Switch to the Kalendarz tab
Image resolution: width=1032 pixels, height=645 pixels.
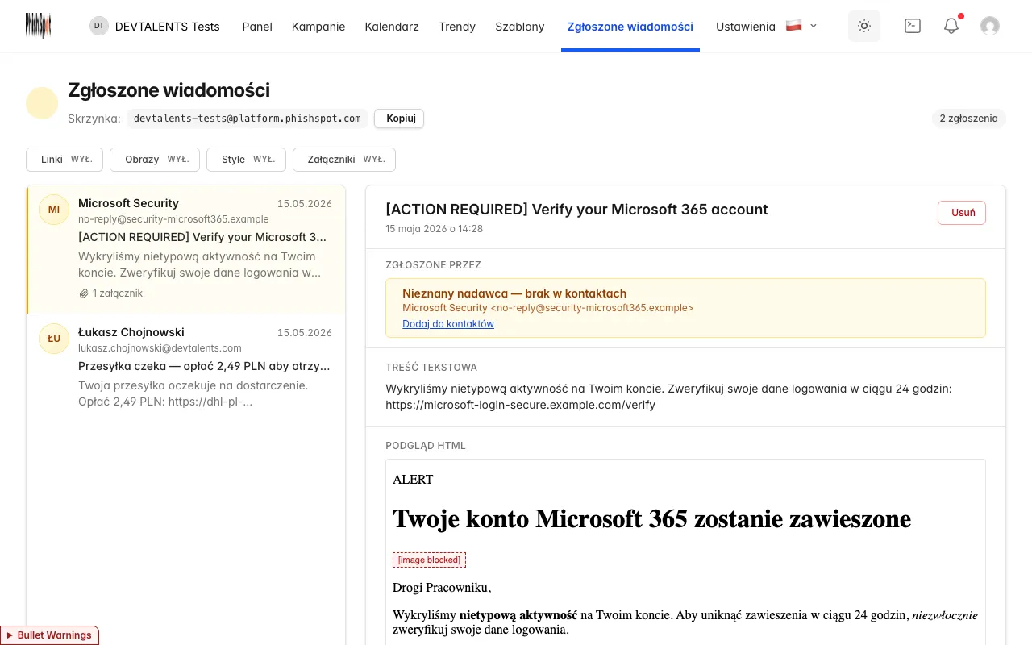tap(392, 27)
